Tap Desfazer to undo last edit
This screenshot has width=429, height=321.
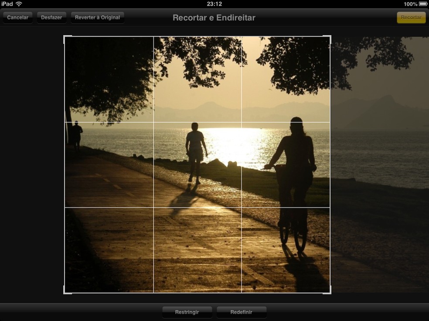point(51,17)
